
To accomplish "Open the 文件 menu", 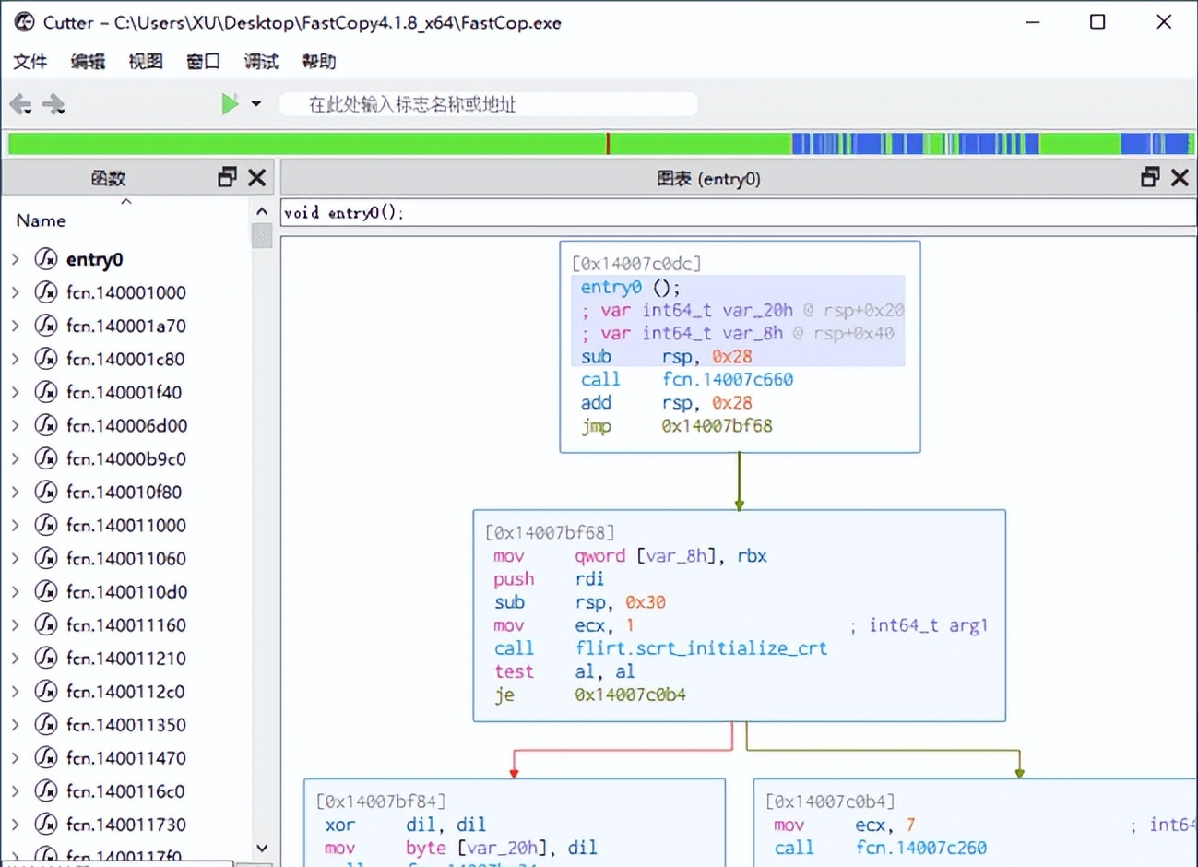I will (30, 62).
